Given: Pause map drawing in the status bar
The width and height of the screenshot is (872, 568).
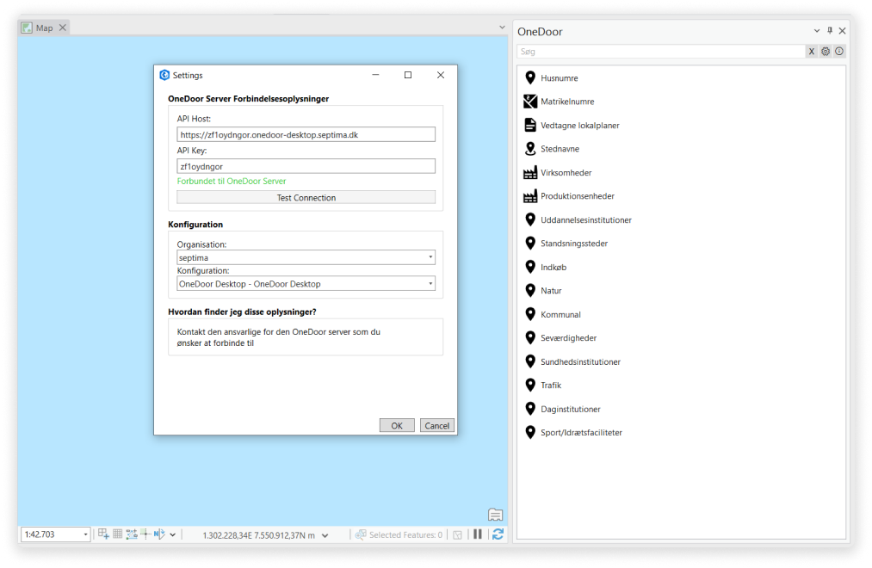Looking at the screenshot, I should pyautogui.click(x=478, y=534).
